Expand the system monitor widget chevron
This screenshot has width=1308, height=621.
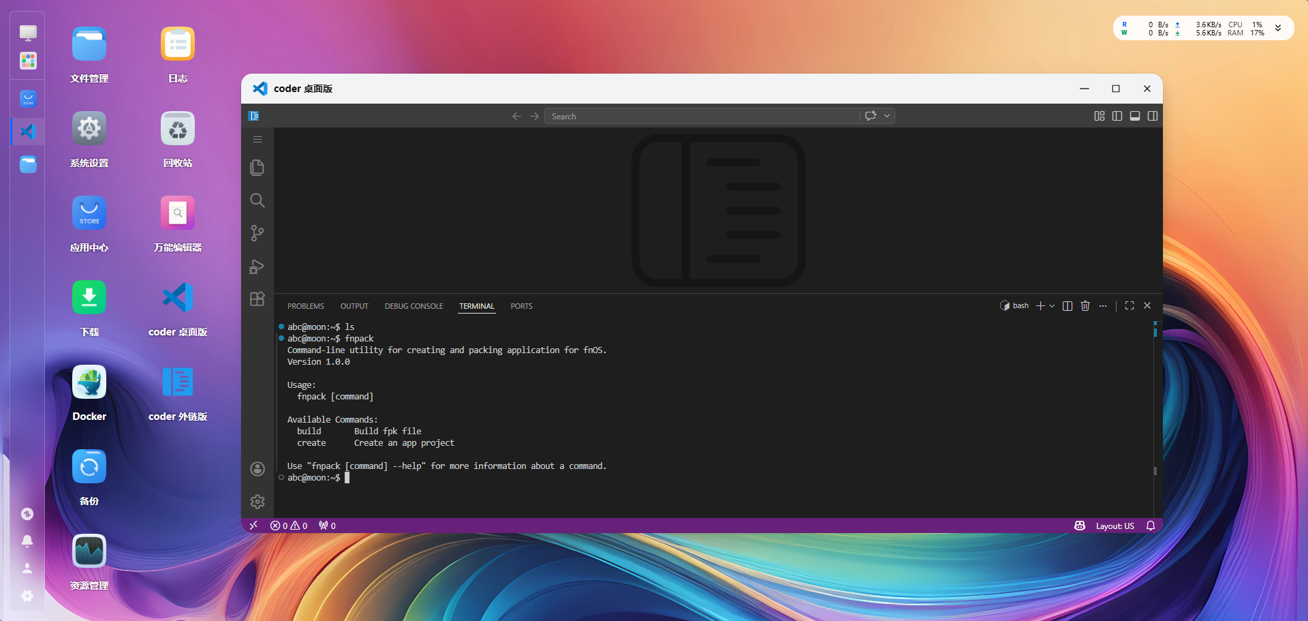[1278, 29]
